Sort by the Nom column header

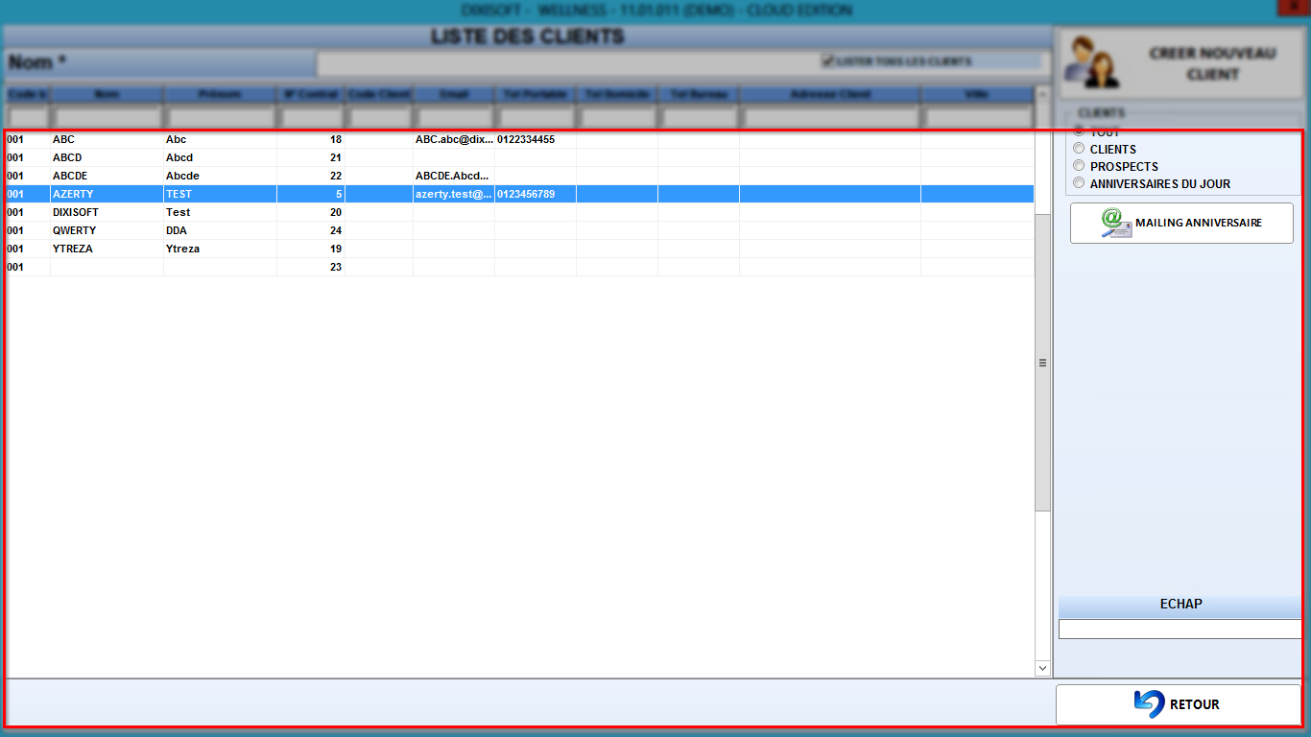[x=107, y=95]
